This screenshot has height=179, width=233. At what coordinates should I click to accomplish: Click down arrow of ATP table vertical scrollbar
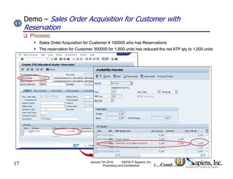pos(207,151)
